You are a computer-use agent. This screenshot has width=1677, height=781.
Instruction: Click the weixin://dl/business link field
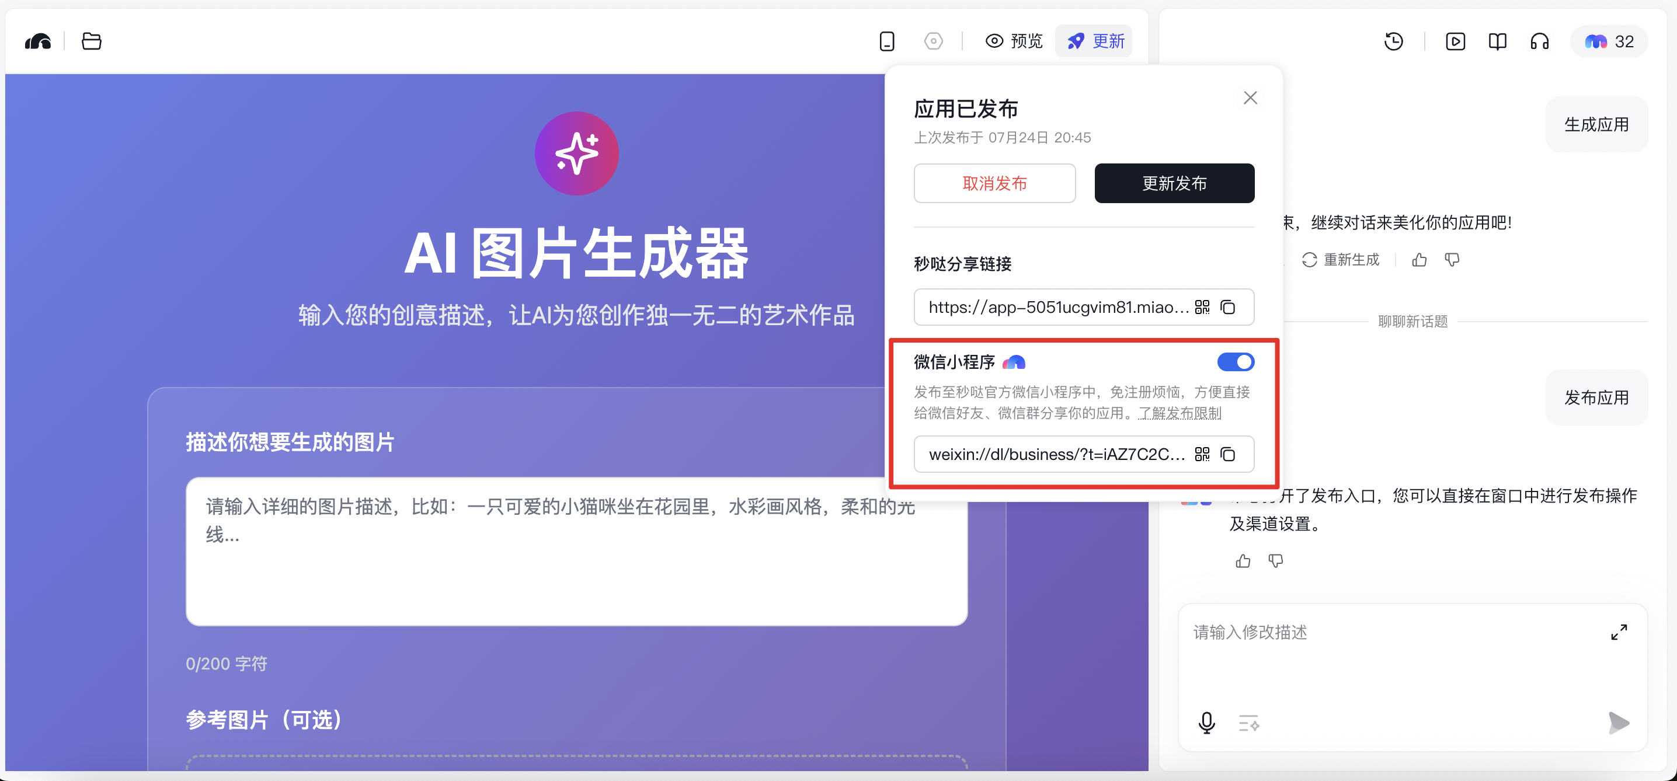point(1084,454)
